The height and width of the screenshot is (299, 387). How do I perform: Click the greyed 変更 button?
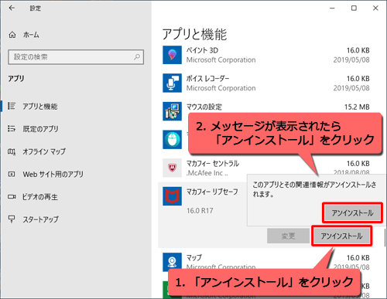[x=288, y=236]
